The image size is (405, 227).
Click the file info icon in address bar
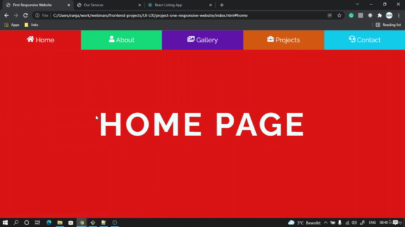pos(37,15)
